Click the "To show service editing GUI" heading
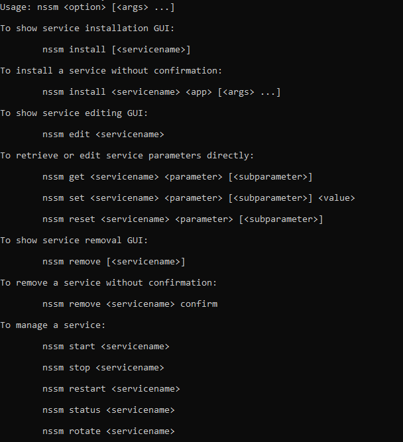 pos(74,113)
